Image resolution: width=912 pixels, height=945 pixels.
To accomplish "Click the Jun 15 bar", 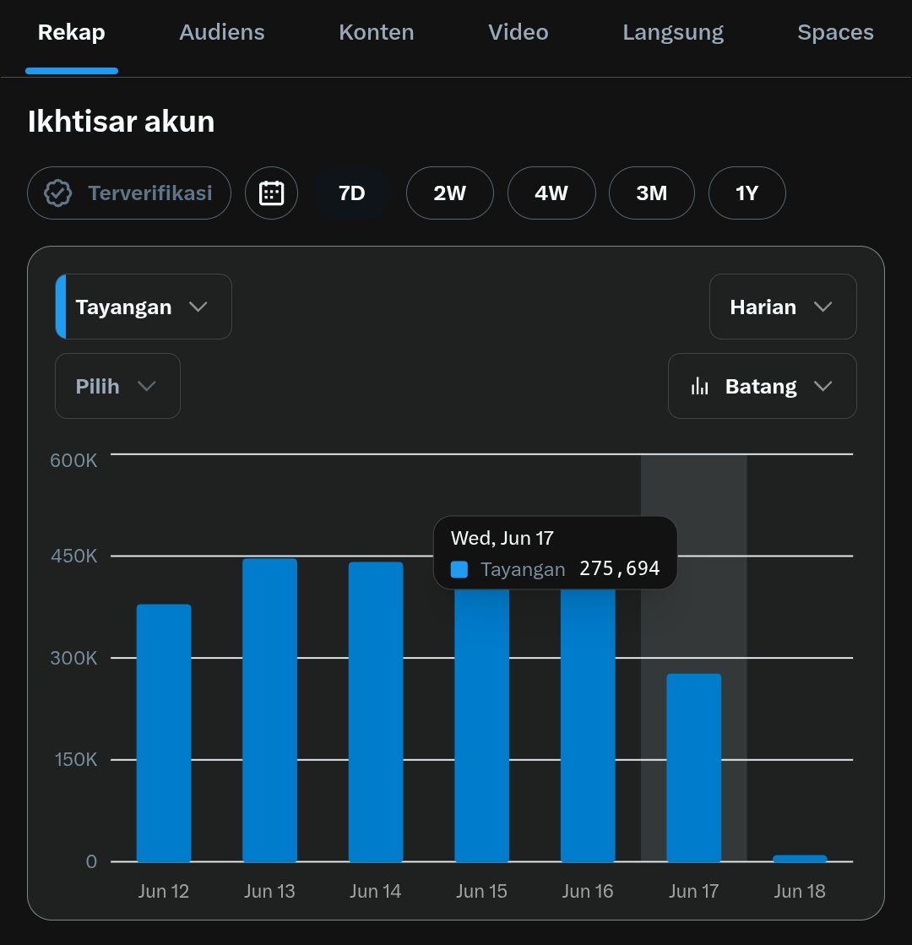I will [481, 725].
